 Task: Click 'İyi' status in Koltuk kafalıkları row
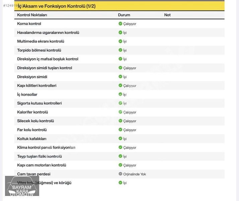pyautogui.click(x=125, y=139)
